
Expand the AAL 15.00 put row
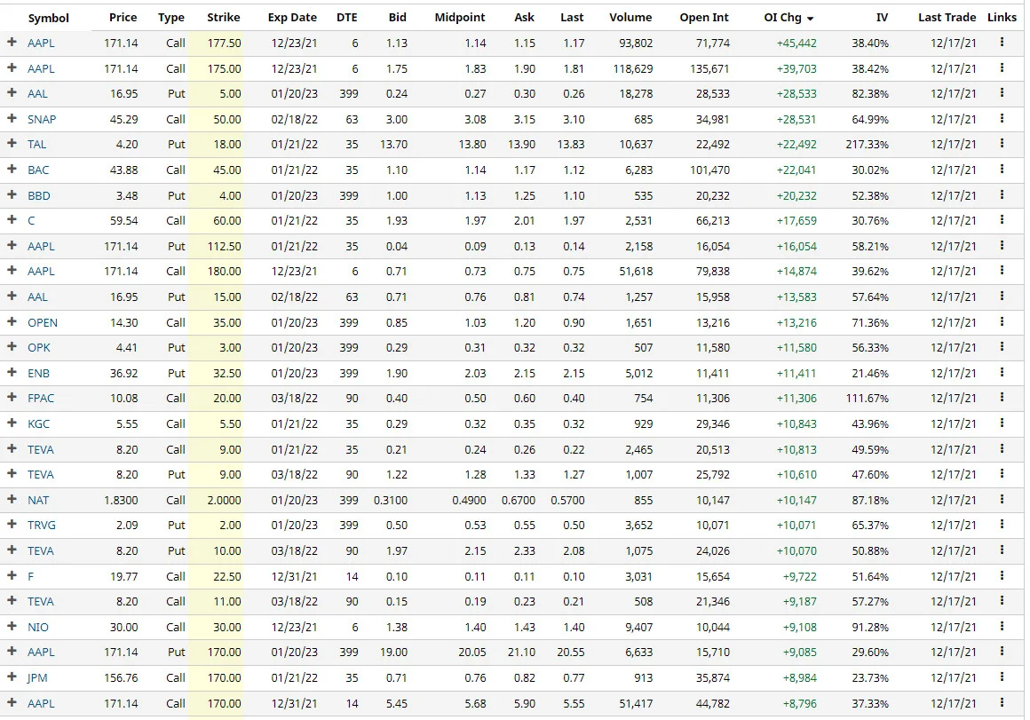tap(12, 296)
